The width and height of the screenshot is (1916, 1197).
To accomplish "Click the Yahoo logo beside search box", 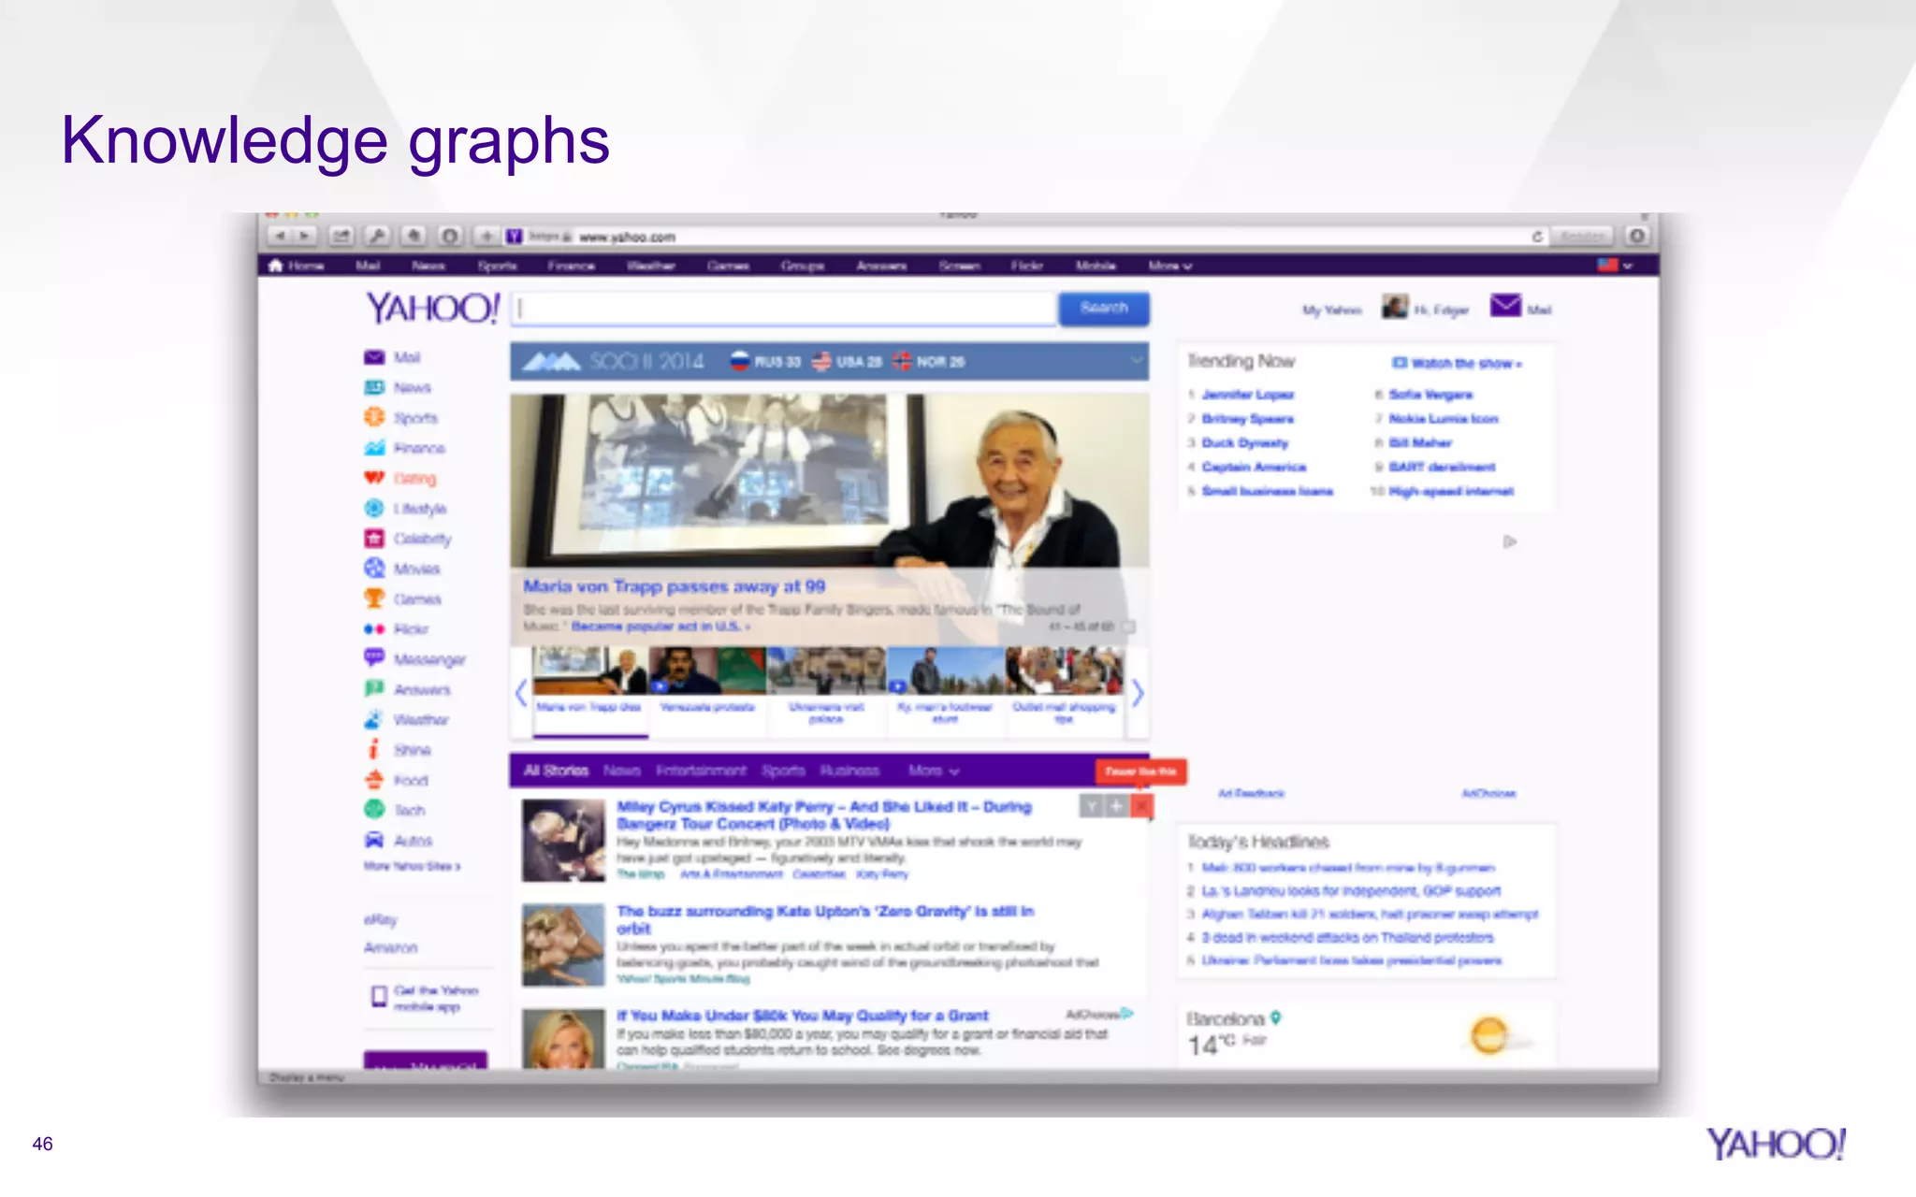I will [x=432, y=308].
